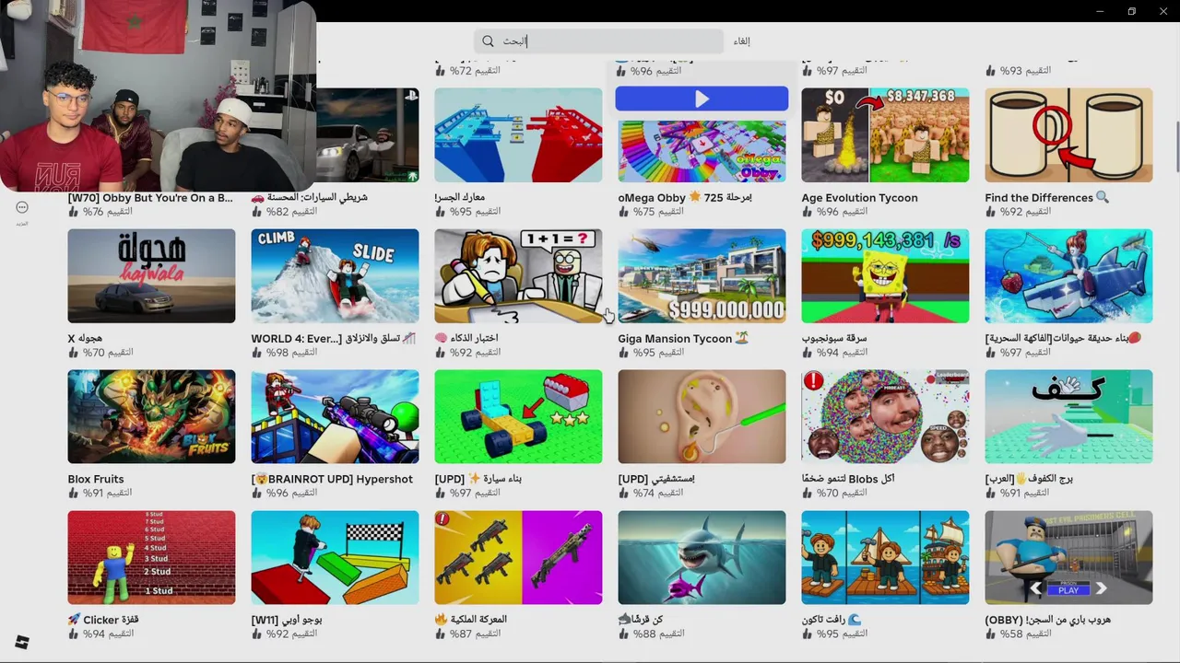Click the vertical scrollbar thumb
The image size is (1180, 663).
(x=1176, y=145)
